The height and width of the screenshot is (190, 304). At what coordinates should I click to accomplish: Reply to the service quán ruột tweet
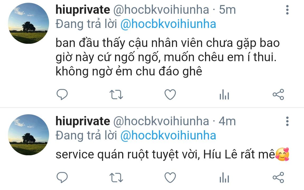[x=62, y=177]
